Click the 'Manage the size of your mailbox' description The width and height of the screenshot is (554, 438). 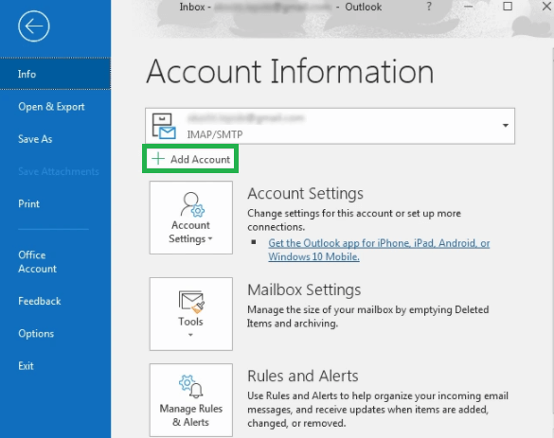point(367,316)
